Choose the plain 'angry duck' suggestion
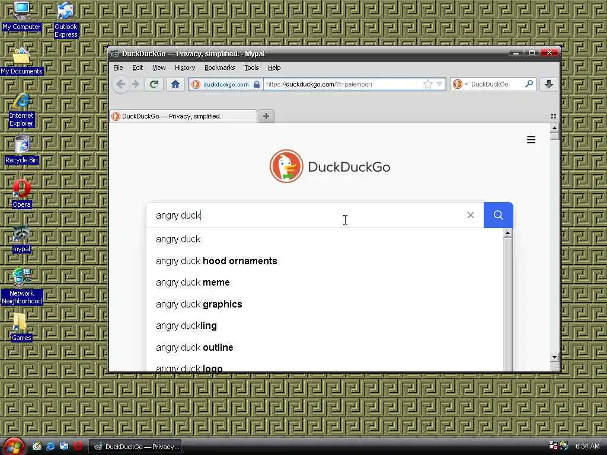 (x=325, y=239)
